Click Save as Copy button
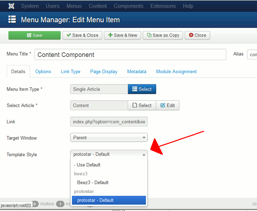The width and height of the screenshot is (257, 211). point(163,35)
